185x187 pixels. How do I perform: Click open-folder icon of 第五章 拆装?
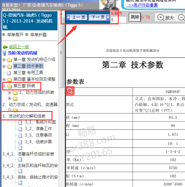point(10,86)
